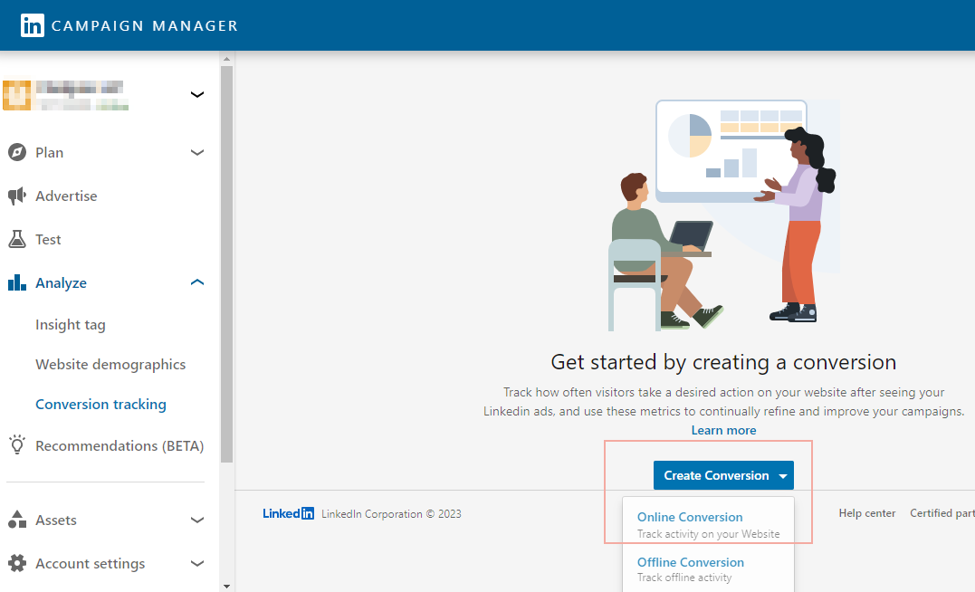
Task: Follow the Learn more link
Action: 724,430
